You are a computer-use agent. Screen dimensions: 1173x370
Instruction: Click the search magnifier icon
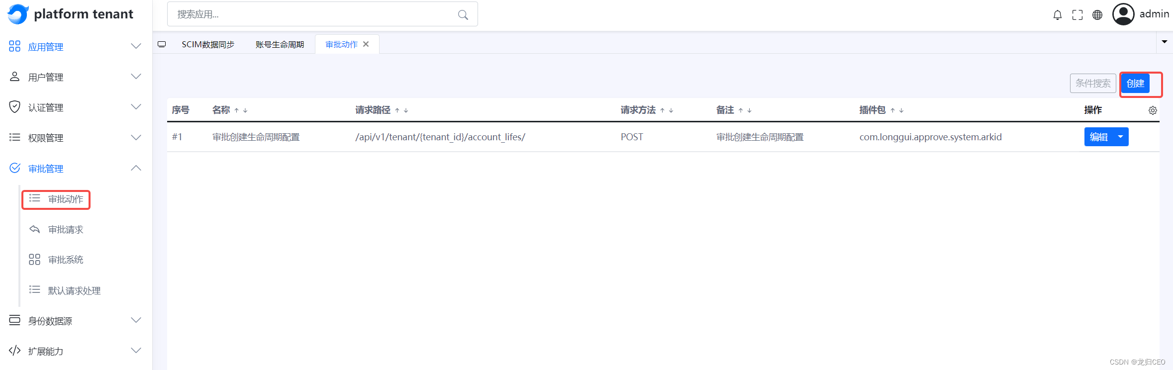[463, 15]
